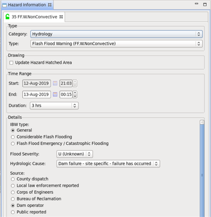The image size is (211, 217).
Task: Open the Hydrologic Cause dropdown
Action: point(108,164)
